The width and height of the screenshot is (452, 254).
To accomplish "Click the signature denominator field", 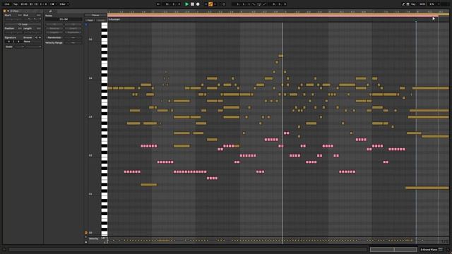I will tap(18, 42).
